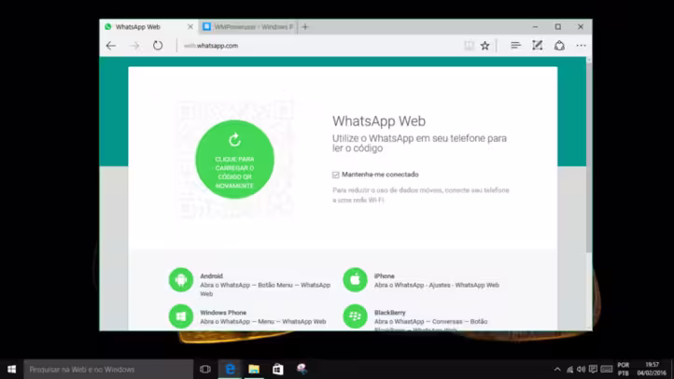Open a new tab with plus button
674x379 pixels.
pos(305,27)
